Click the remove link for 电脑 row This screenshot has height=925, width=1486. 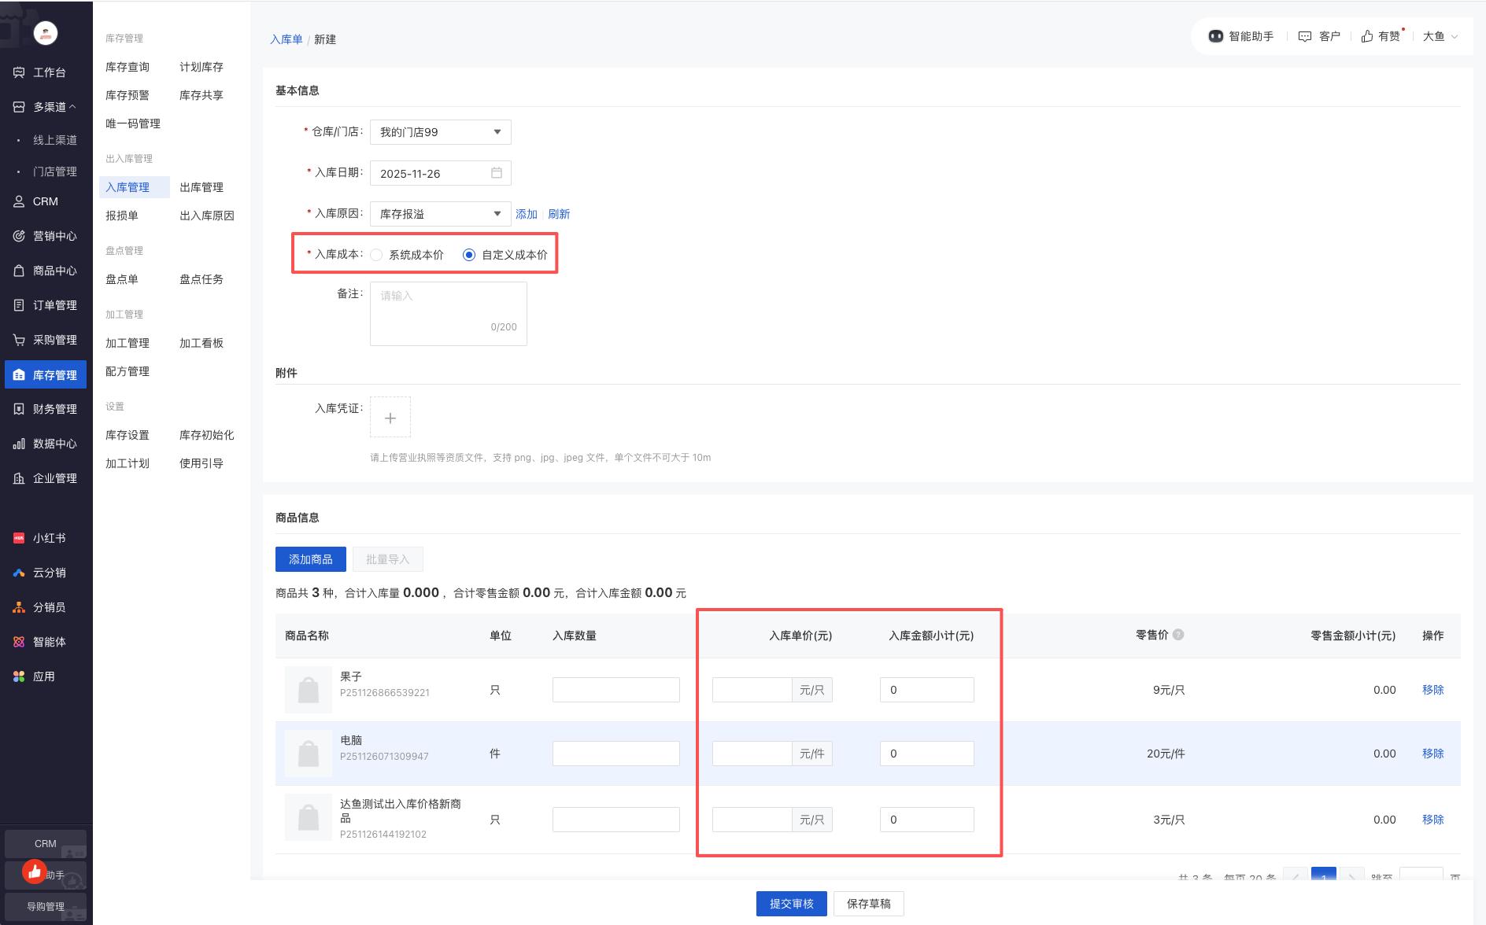tap(1432, 754)
